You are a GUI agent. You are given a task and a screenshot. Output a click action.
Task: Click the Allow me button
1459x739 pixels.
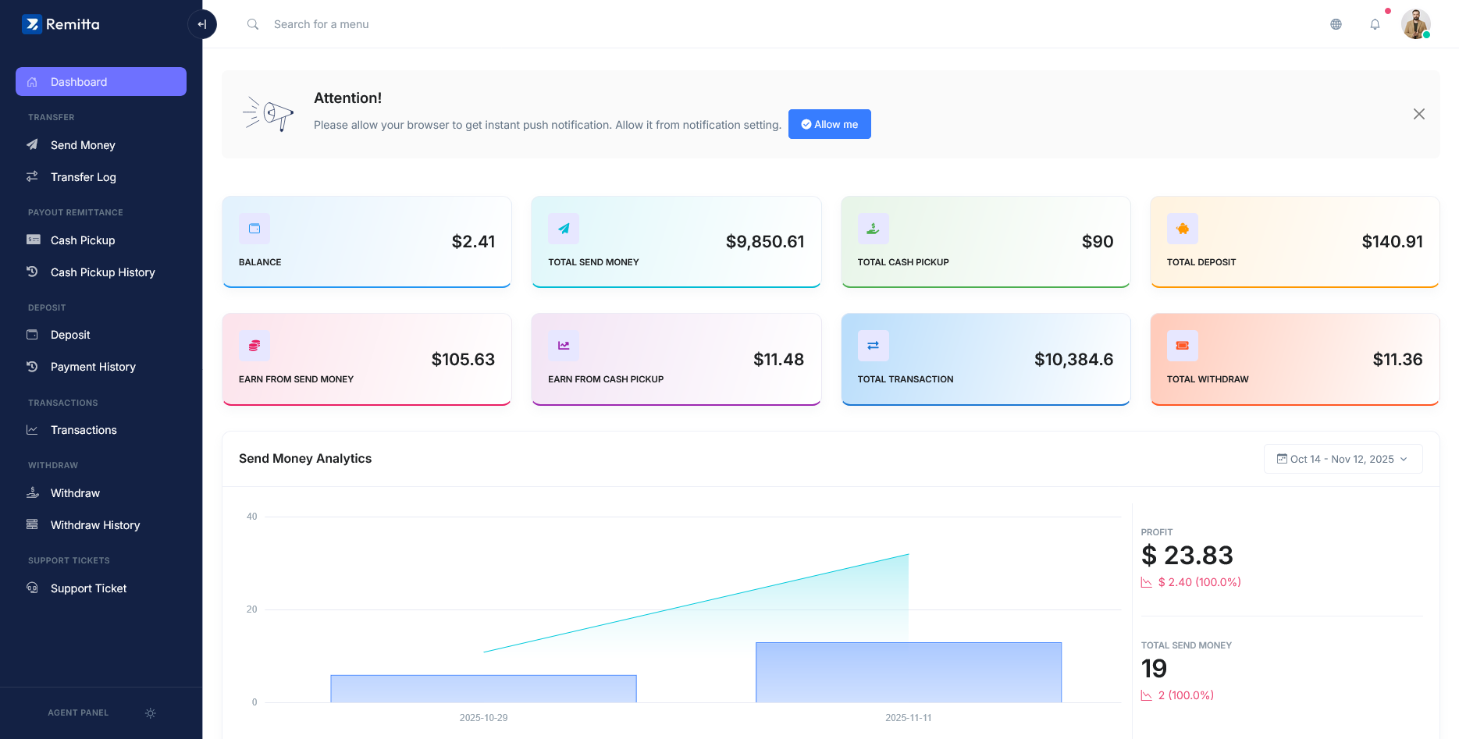tap(829, 124)
